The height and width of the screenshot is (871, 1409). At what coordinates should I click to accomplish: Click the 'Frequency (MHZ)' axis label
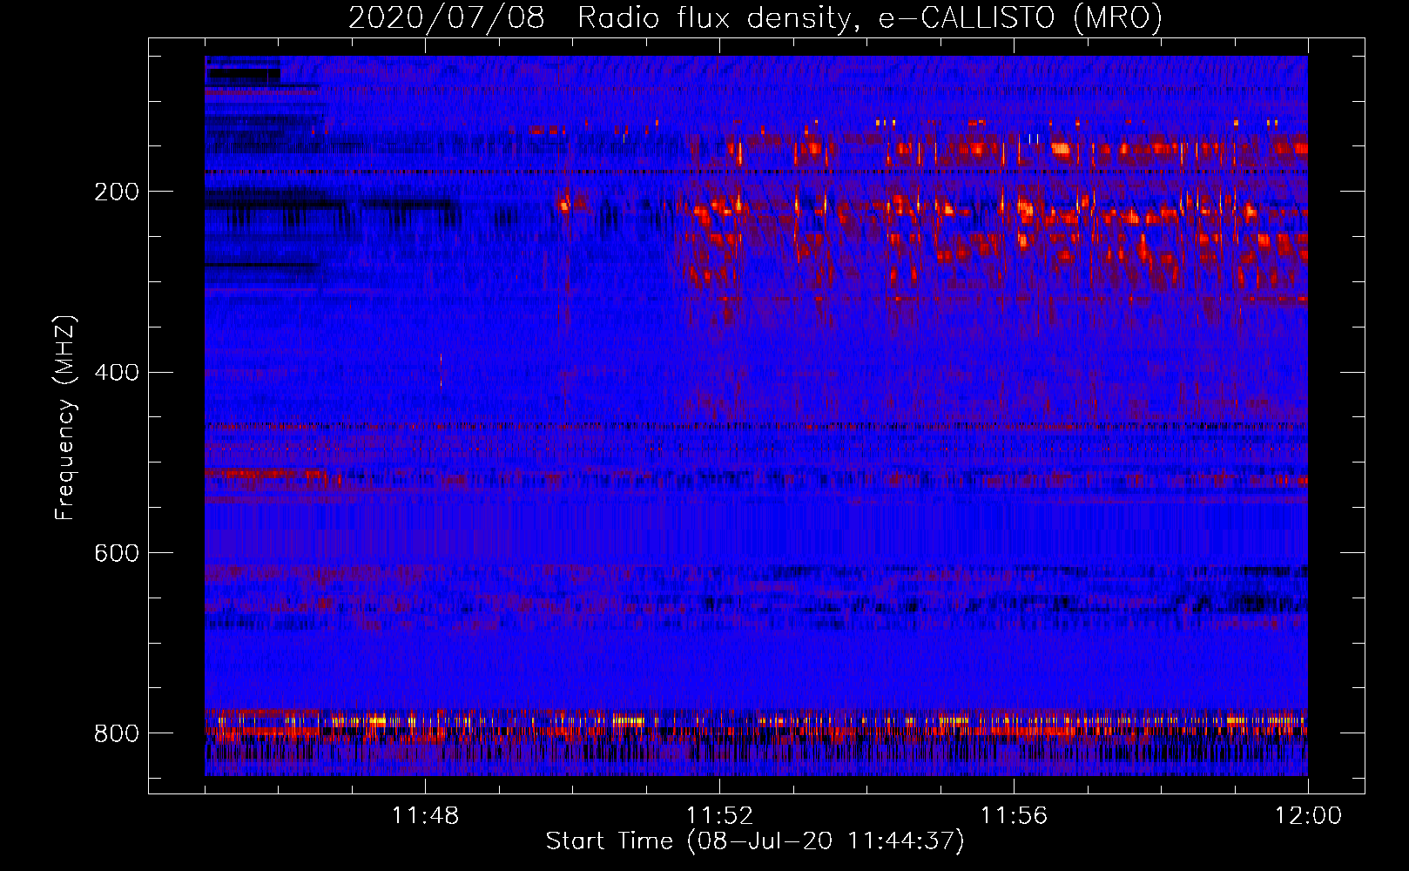(64, 417)
